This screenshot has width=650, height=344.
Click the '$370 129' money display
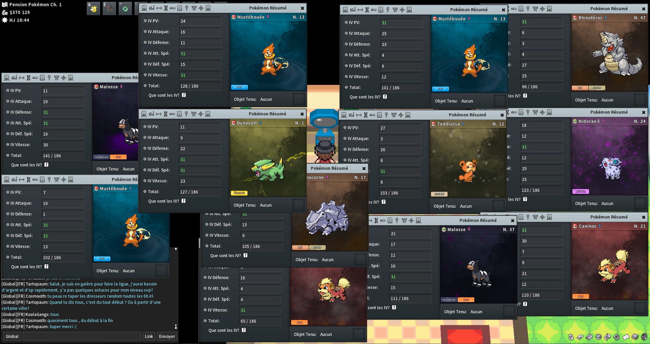(20, 12)
